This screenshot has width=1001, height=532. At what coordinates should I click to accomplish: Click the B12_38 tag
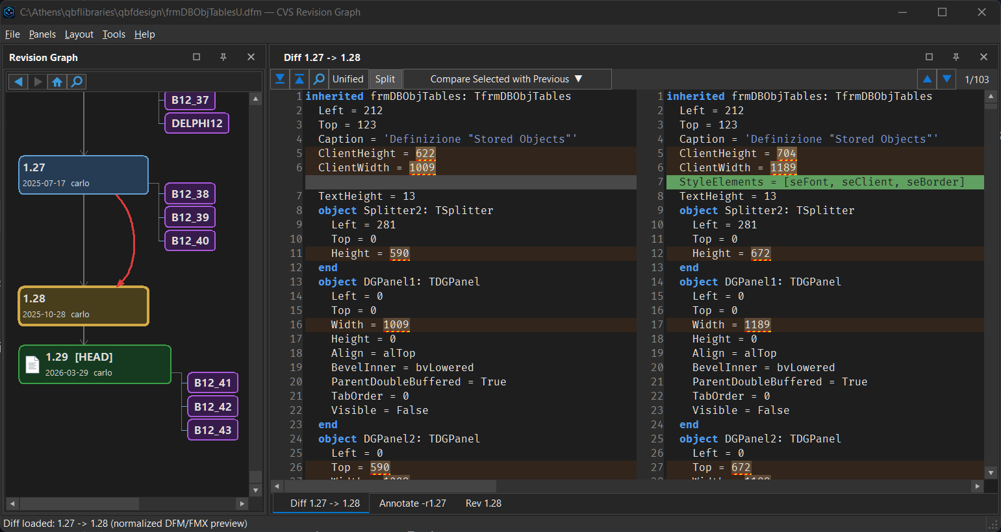coord(190,194)
